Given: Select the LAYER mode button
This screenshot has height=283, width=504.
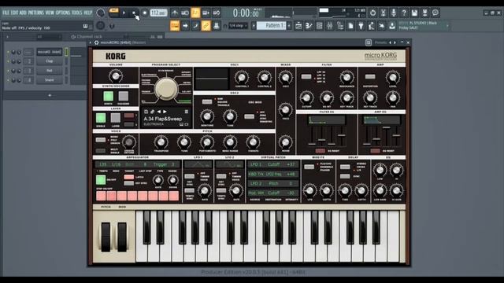Looking at the screenshot, I should coord(116,118).
